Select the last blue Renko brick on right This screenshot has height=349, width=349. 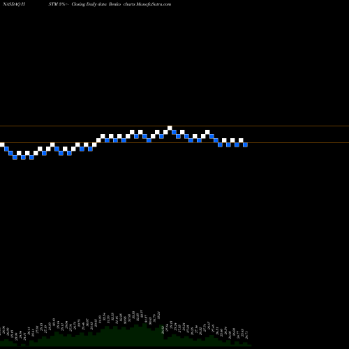click(x=245, y=144)
